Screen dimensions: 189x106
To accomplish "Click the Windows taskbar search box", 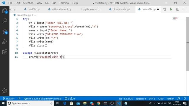I will [x=30, y=103].
